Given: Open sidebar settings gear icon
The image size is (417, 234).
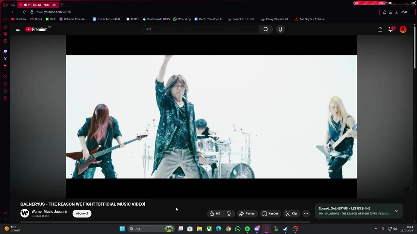Looking at the screenshot, I should click(5, 98).
